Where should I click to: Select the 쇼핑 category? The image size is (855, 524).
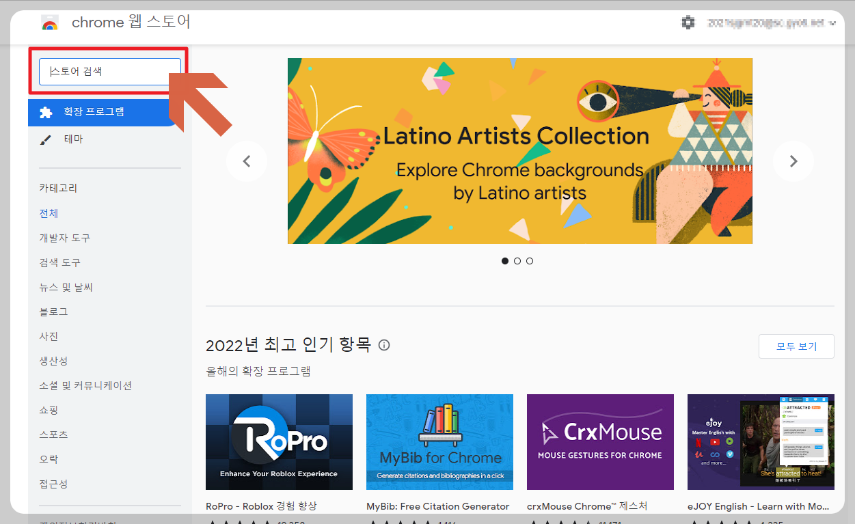point(49,410)
